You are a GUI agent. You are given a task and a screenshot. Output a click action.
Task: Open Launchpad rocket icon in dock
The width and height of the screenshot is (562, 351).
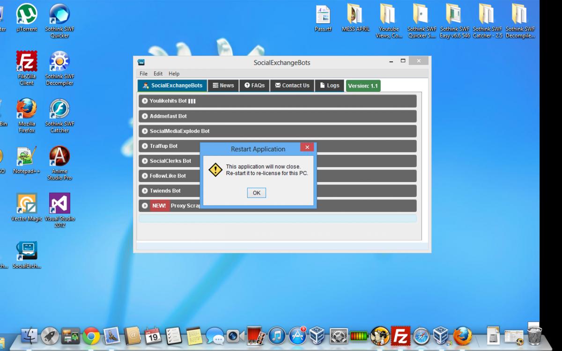(50, 336)
